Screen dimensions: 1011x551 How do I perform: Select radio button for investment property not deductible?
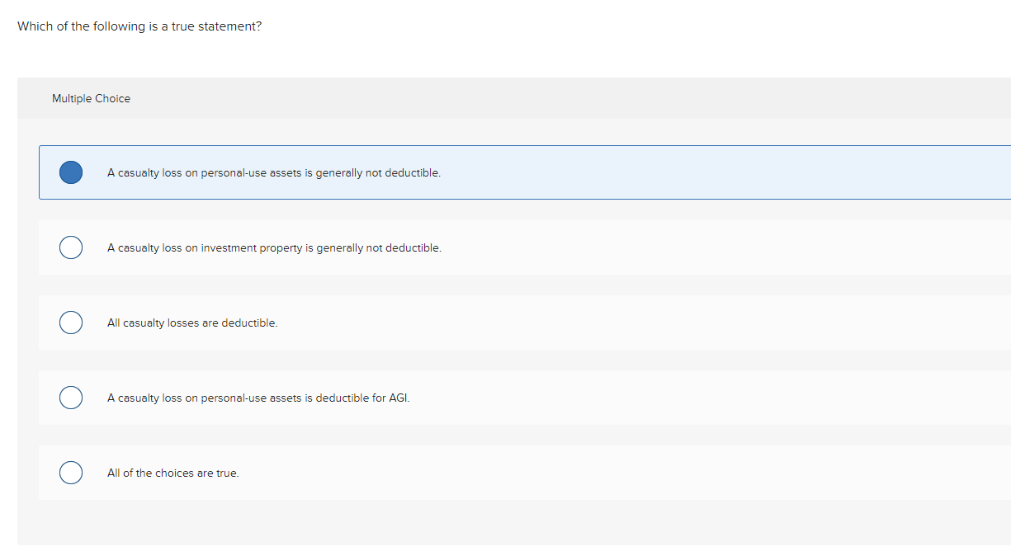coord(71,247)
